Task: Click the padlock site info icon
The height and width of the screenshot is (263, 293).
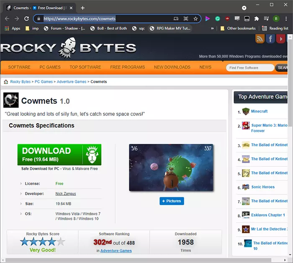Action: point(39,19)
